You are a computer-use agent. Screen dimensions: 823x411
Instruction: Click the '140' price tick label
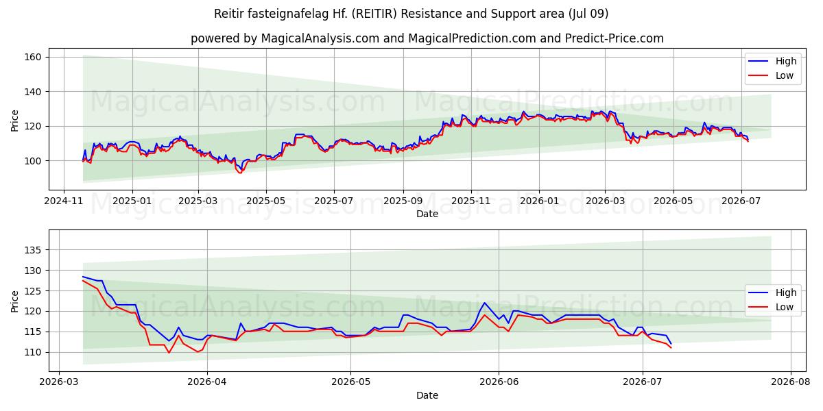tap(34, 92)
